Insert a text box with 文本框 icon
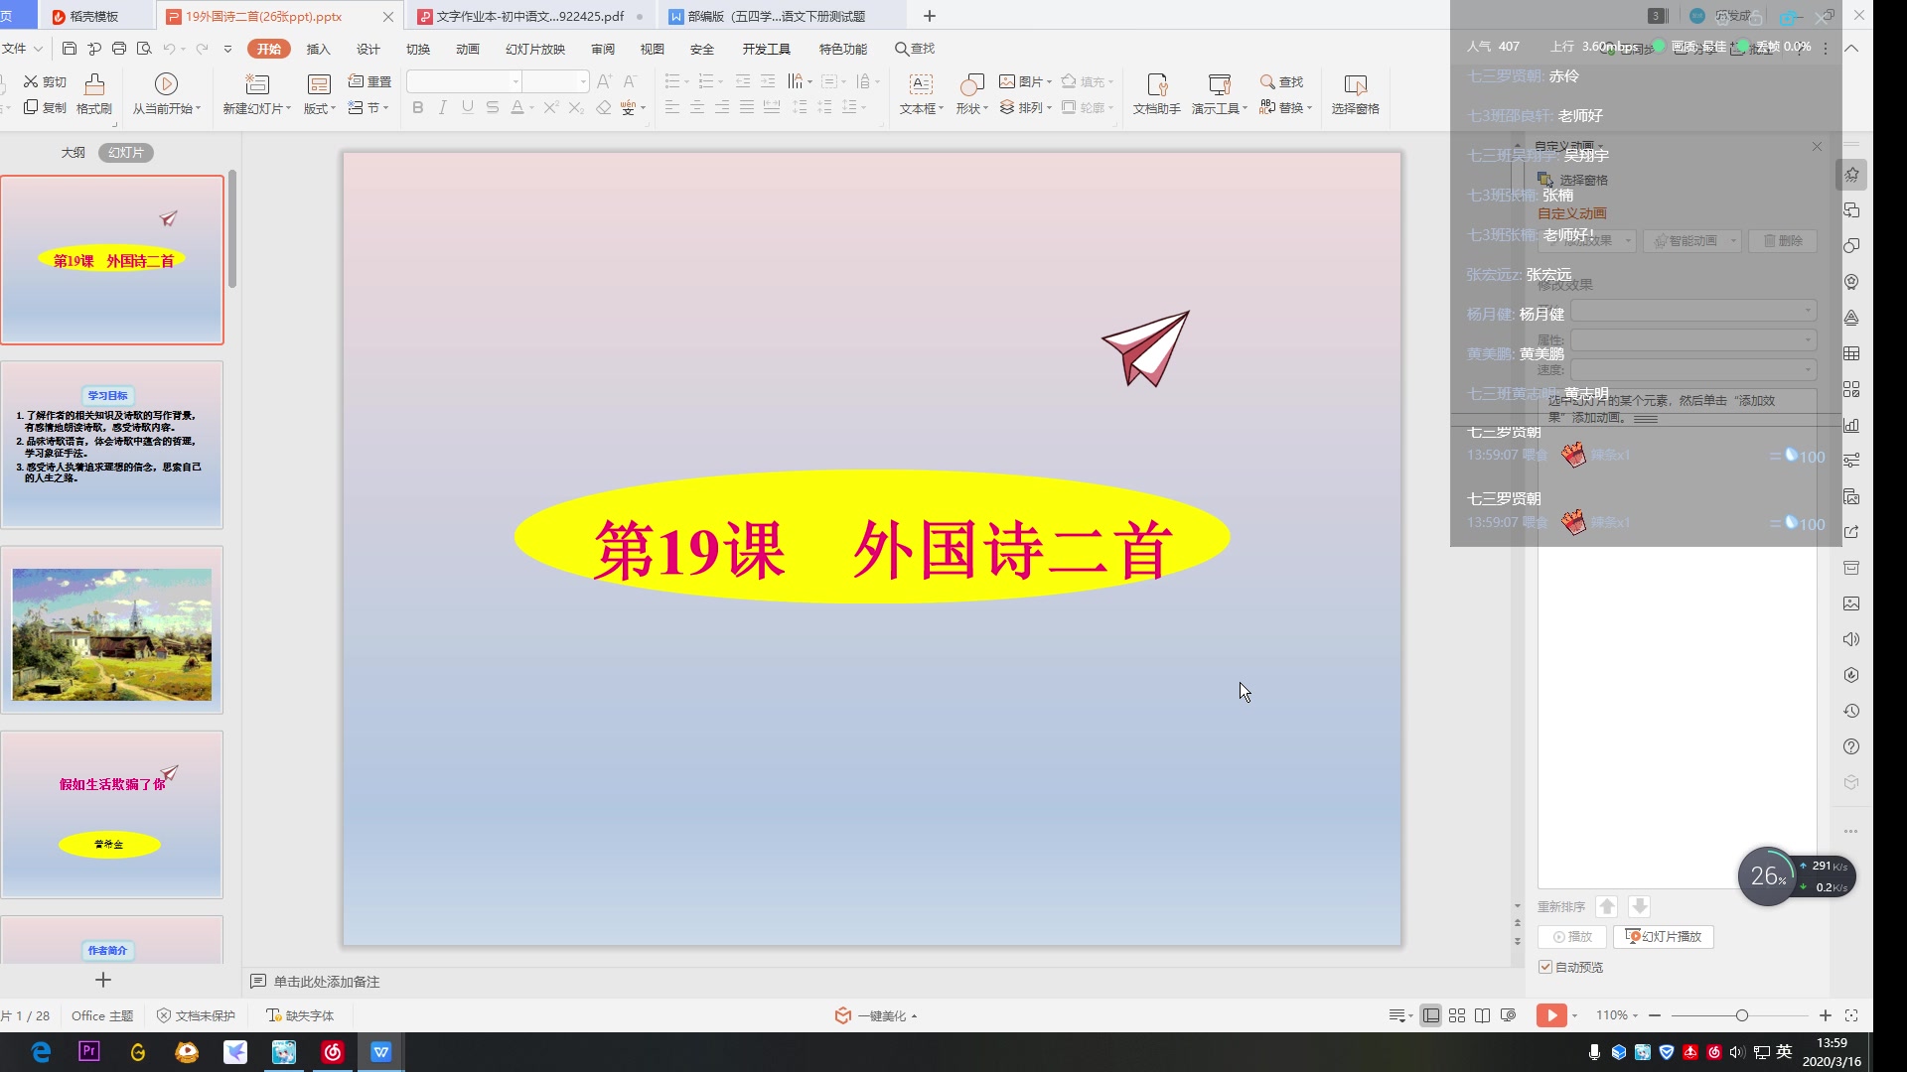1907x1072 pixels. (x=922, y=83)
